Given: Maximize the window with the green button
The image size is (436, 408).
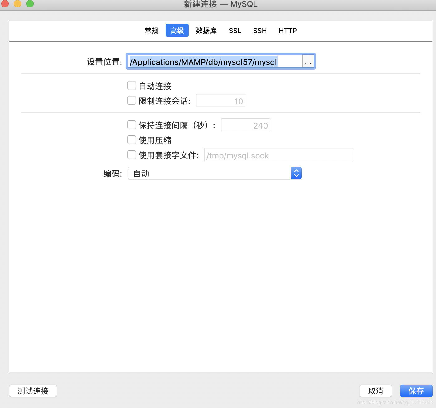Looking at the screenshot, I should (x=30, y=4).
